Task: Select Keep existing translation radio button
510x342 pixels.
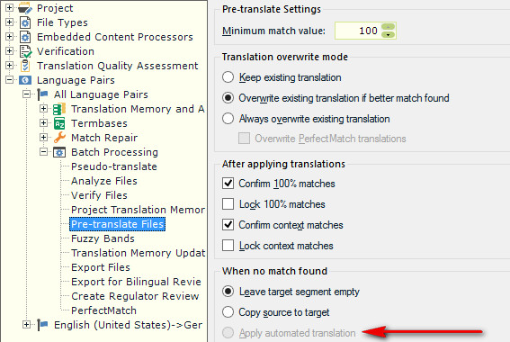Action: pos(228,77)
